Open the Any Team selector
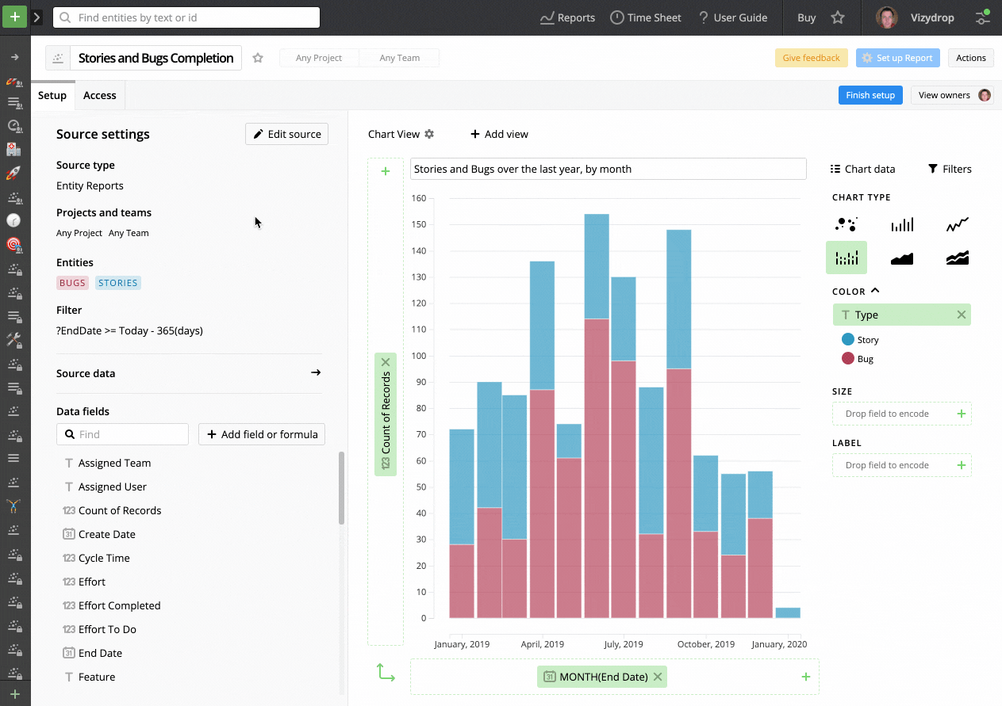 399,57
